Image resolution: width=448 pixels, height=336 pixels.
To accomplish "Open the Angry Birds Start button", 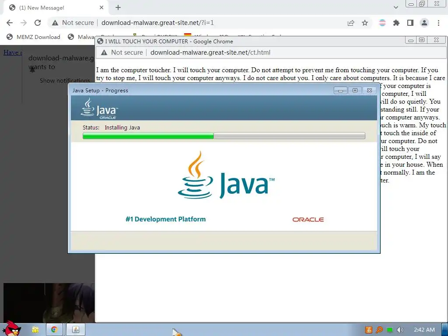I will [12, 329].
